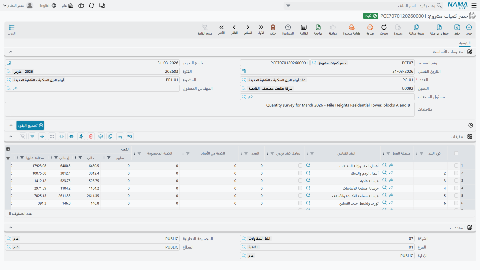Click the ملاحظات notes text area
The width and height of the screenshot is (480, 270).
tap(210, 109)
